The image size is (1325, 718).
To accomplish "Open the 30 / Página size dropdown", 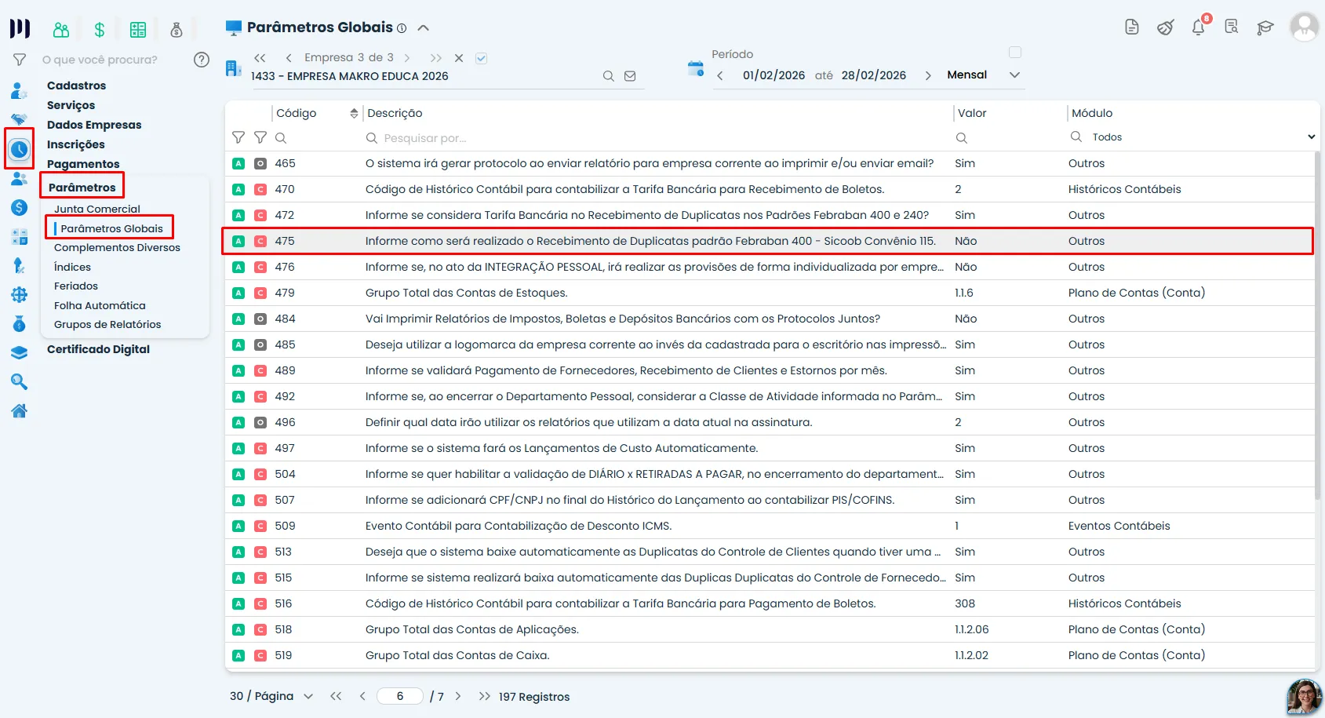I will click(271, 696).
